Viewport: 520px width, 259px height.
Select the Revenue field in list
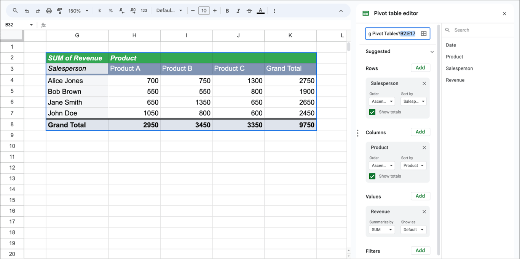tap(455, 80)
